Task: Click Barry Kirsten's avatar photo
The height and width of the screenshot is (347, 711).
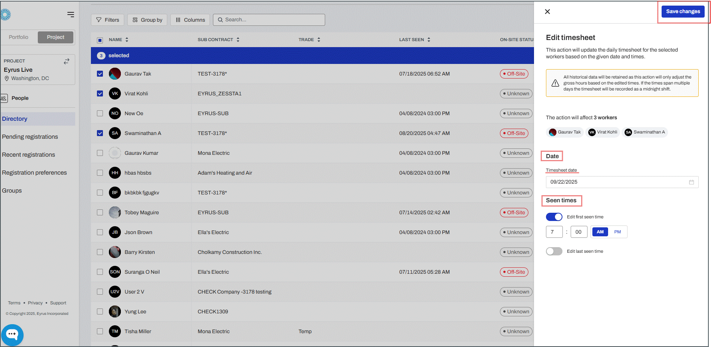Action: pyautogui.click(x=115, y=252)
